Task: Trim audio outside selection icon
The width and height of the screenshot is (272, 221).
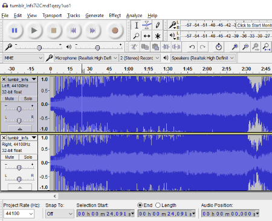Action: (166, 47)
